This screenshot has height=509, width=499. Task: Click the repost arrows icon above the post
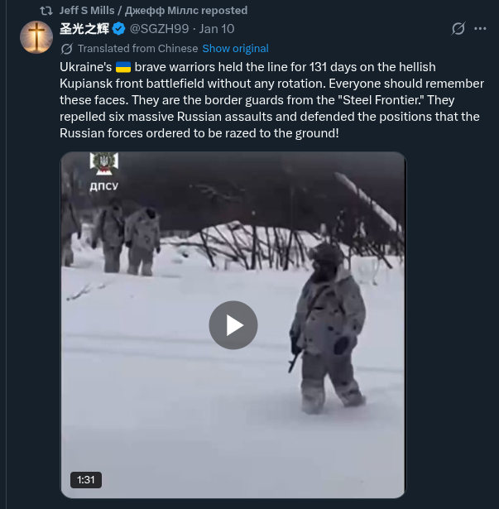(46, 11)
